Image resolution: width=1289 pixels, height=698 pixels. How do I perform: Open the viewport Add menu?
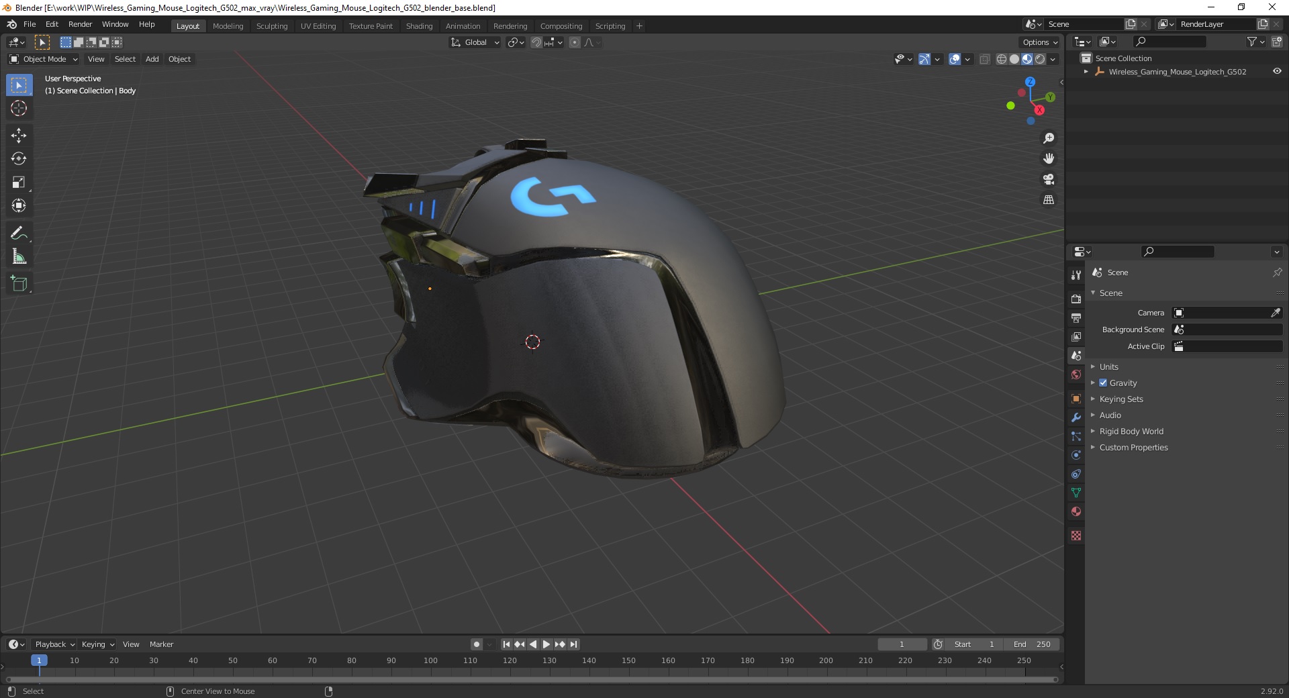coord(152,59)
